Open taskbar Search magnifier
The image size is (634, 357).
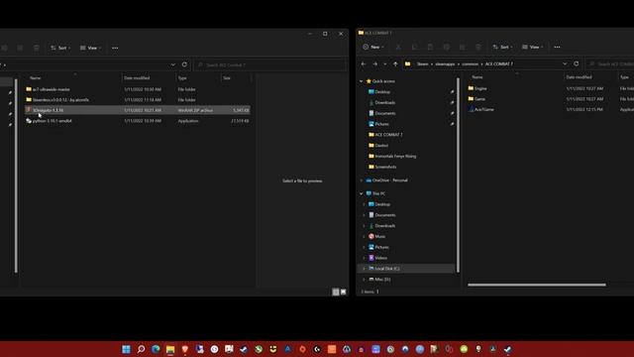[141, 349]
